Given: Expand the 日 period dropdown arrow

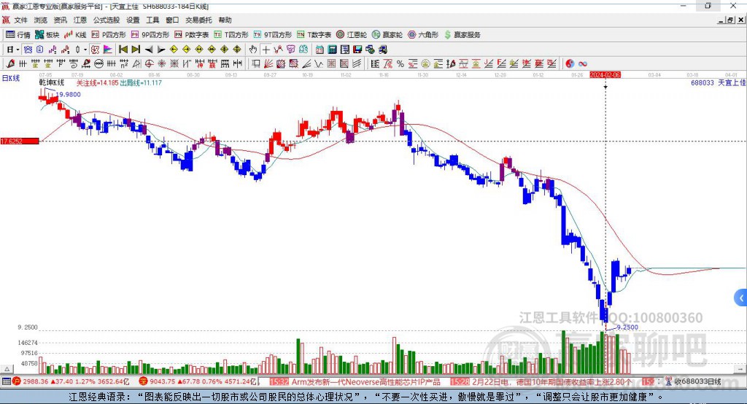Looking at the screenshot, I should [x=18, y=50].
